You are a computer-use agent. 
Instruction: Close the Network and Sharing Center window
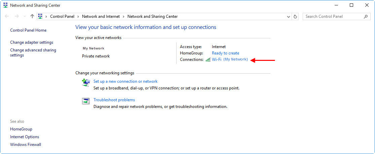(367, 5)
